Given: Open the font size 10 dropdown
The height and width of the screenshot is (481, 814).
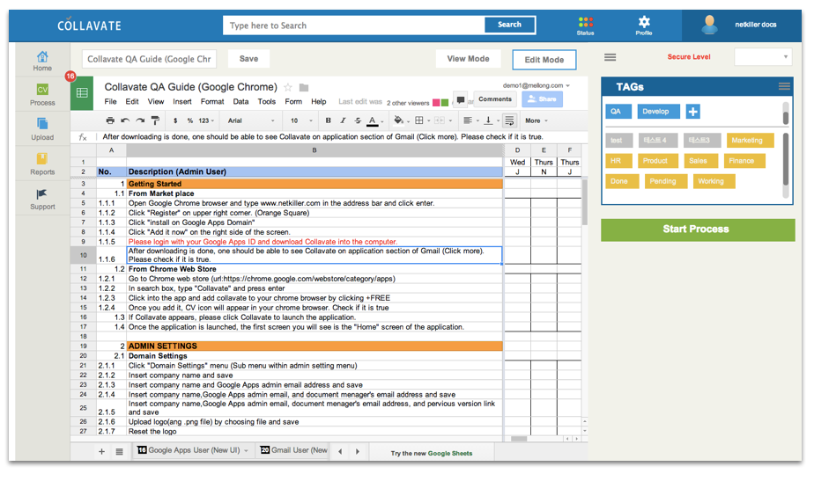Looking at the screenshot, I should click(301, 120).
